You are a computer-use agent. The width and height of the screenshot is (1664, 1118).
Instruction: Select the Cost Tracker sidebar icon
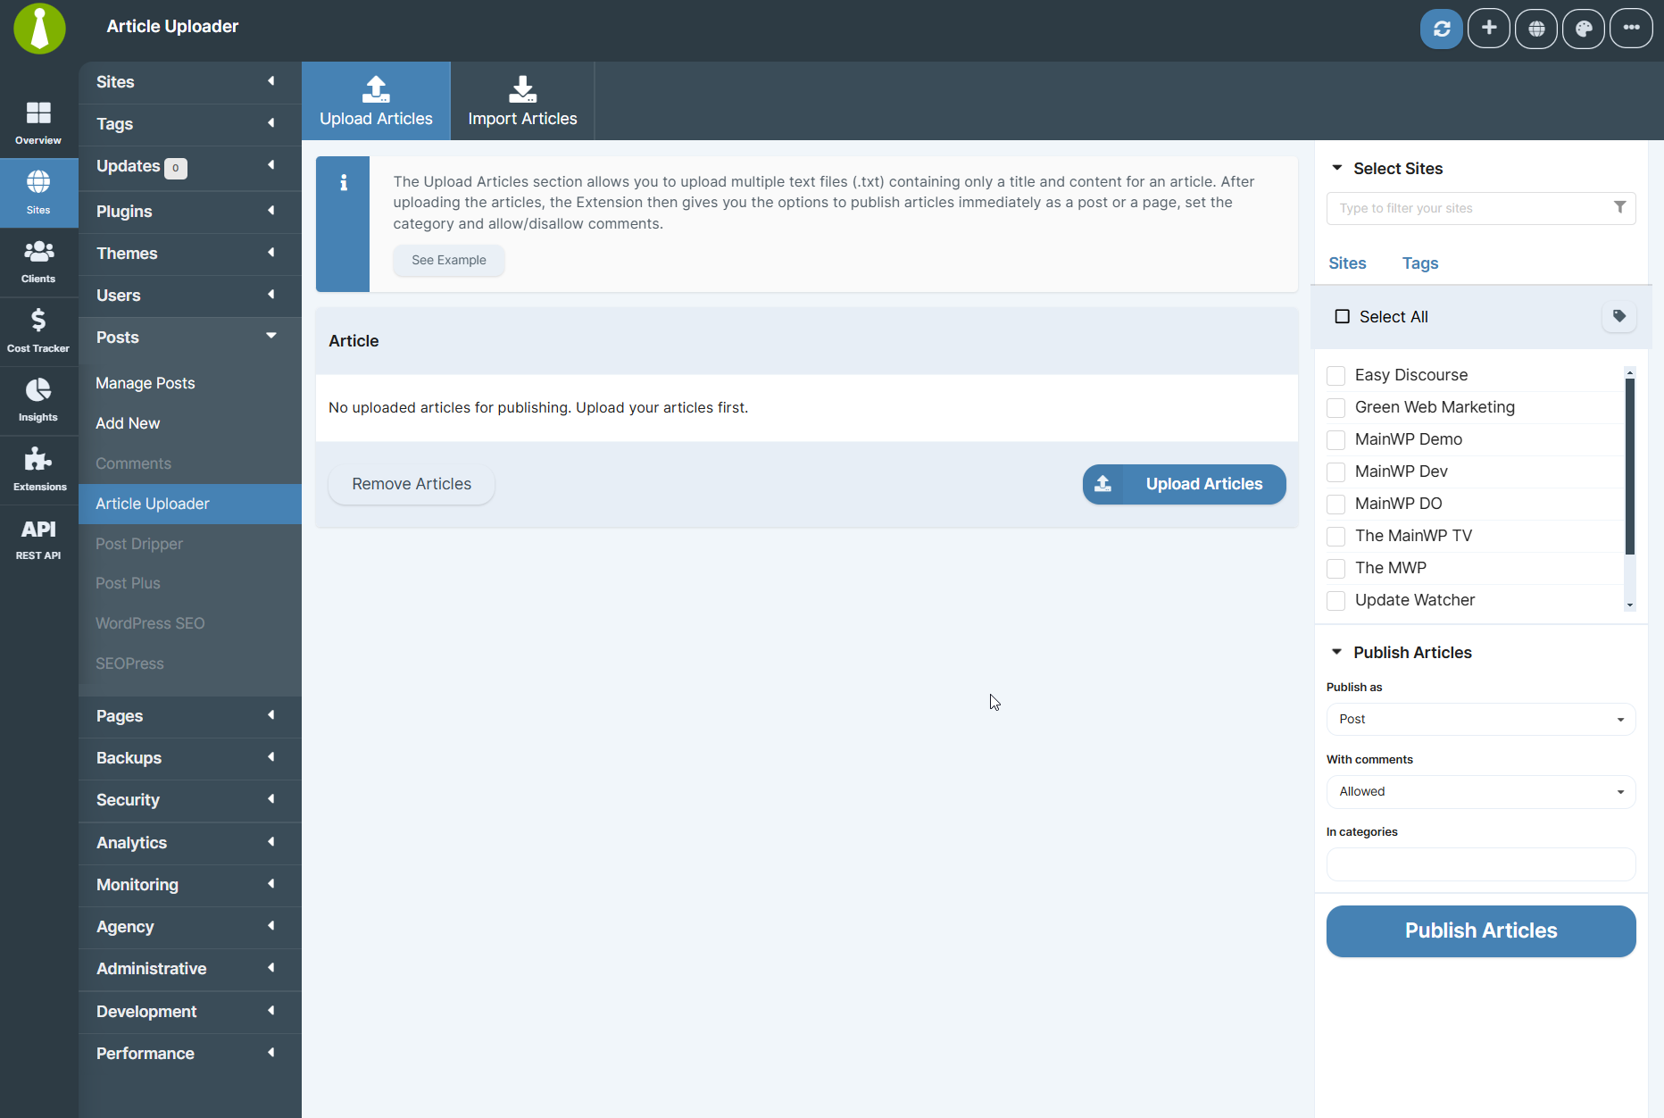[38, 329]
